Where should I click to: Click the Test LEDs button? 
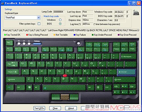[x=39, y=108]
